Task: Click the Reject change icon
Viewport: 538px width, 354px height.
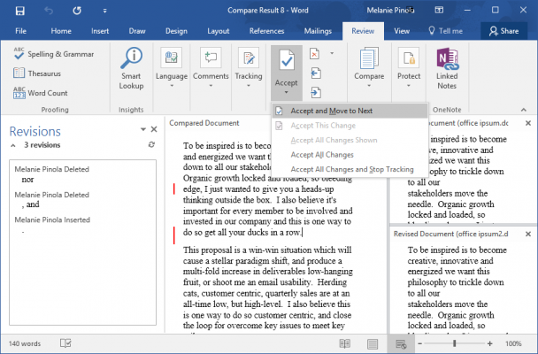Action: pyautogui.click(x=315, y=54)
